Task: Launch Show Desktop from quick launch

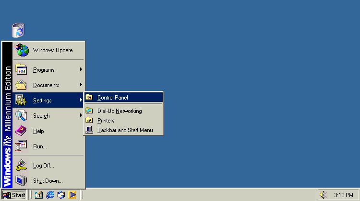Action: pos(39,195)
